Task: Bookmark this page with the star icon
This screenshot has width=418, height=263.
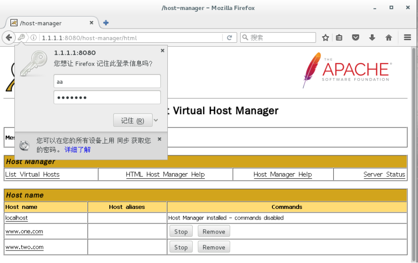Action: tap(325, 38)
